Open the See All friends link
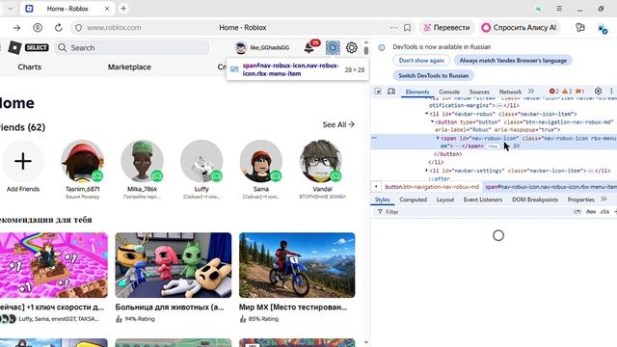 pos(338,124)
